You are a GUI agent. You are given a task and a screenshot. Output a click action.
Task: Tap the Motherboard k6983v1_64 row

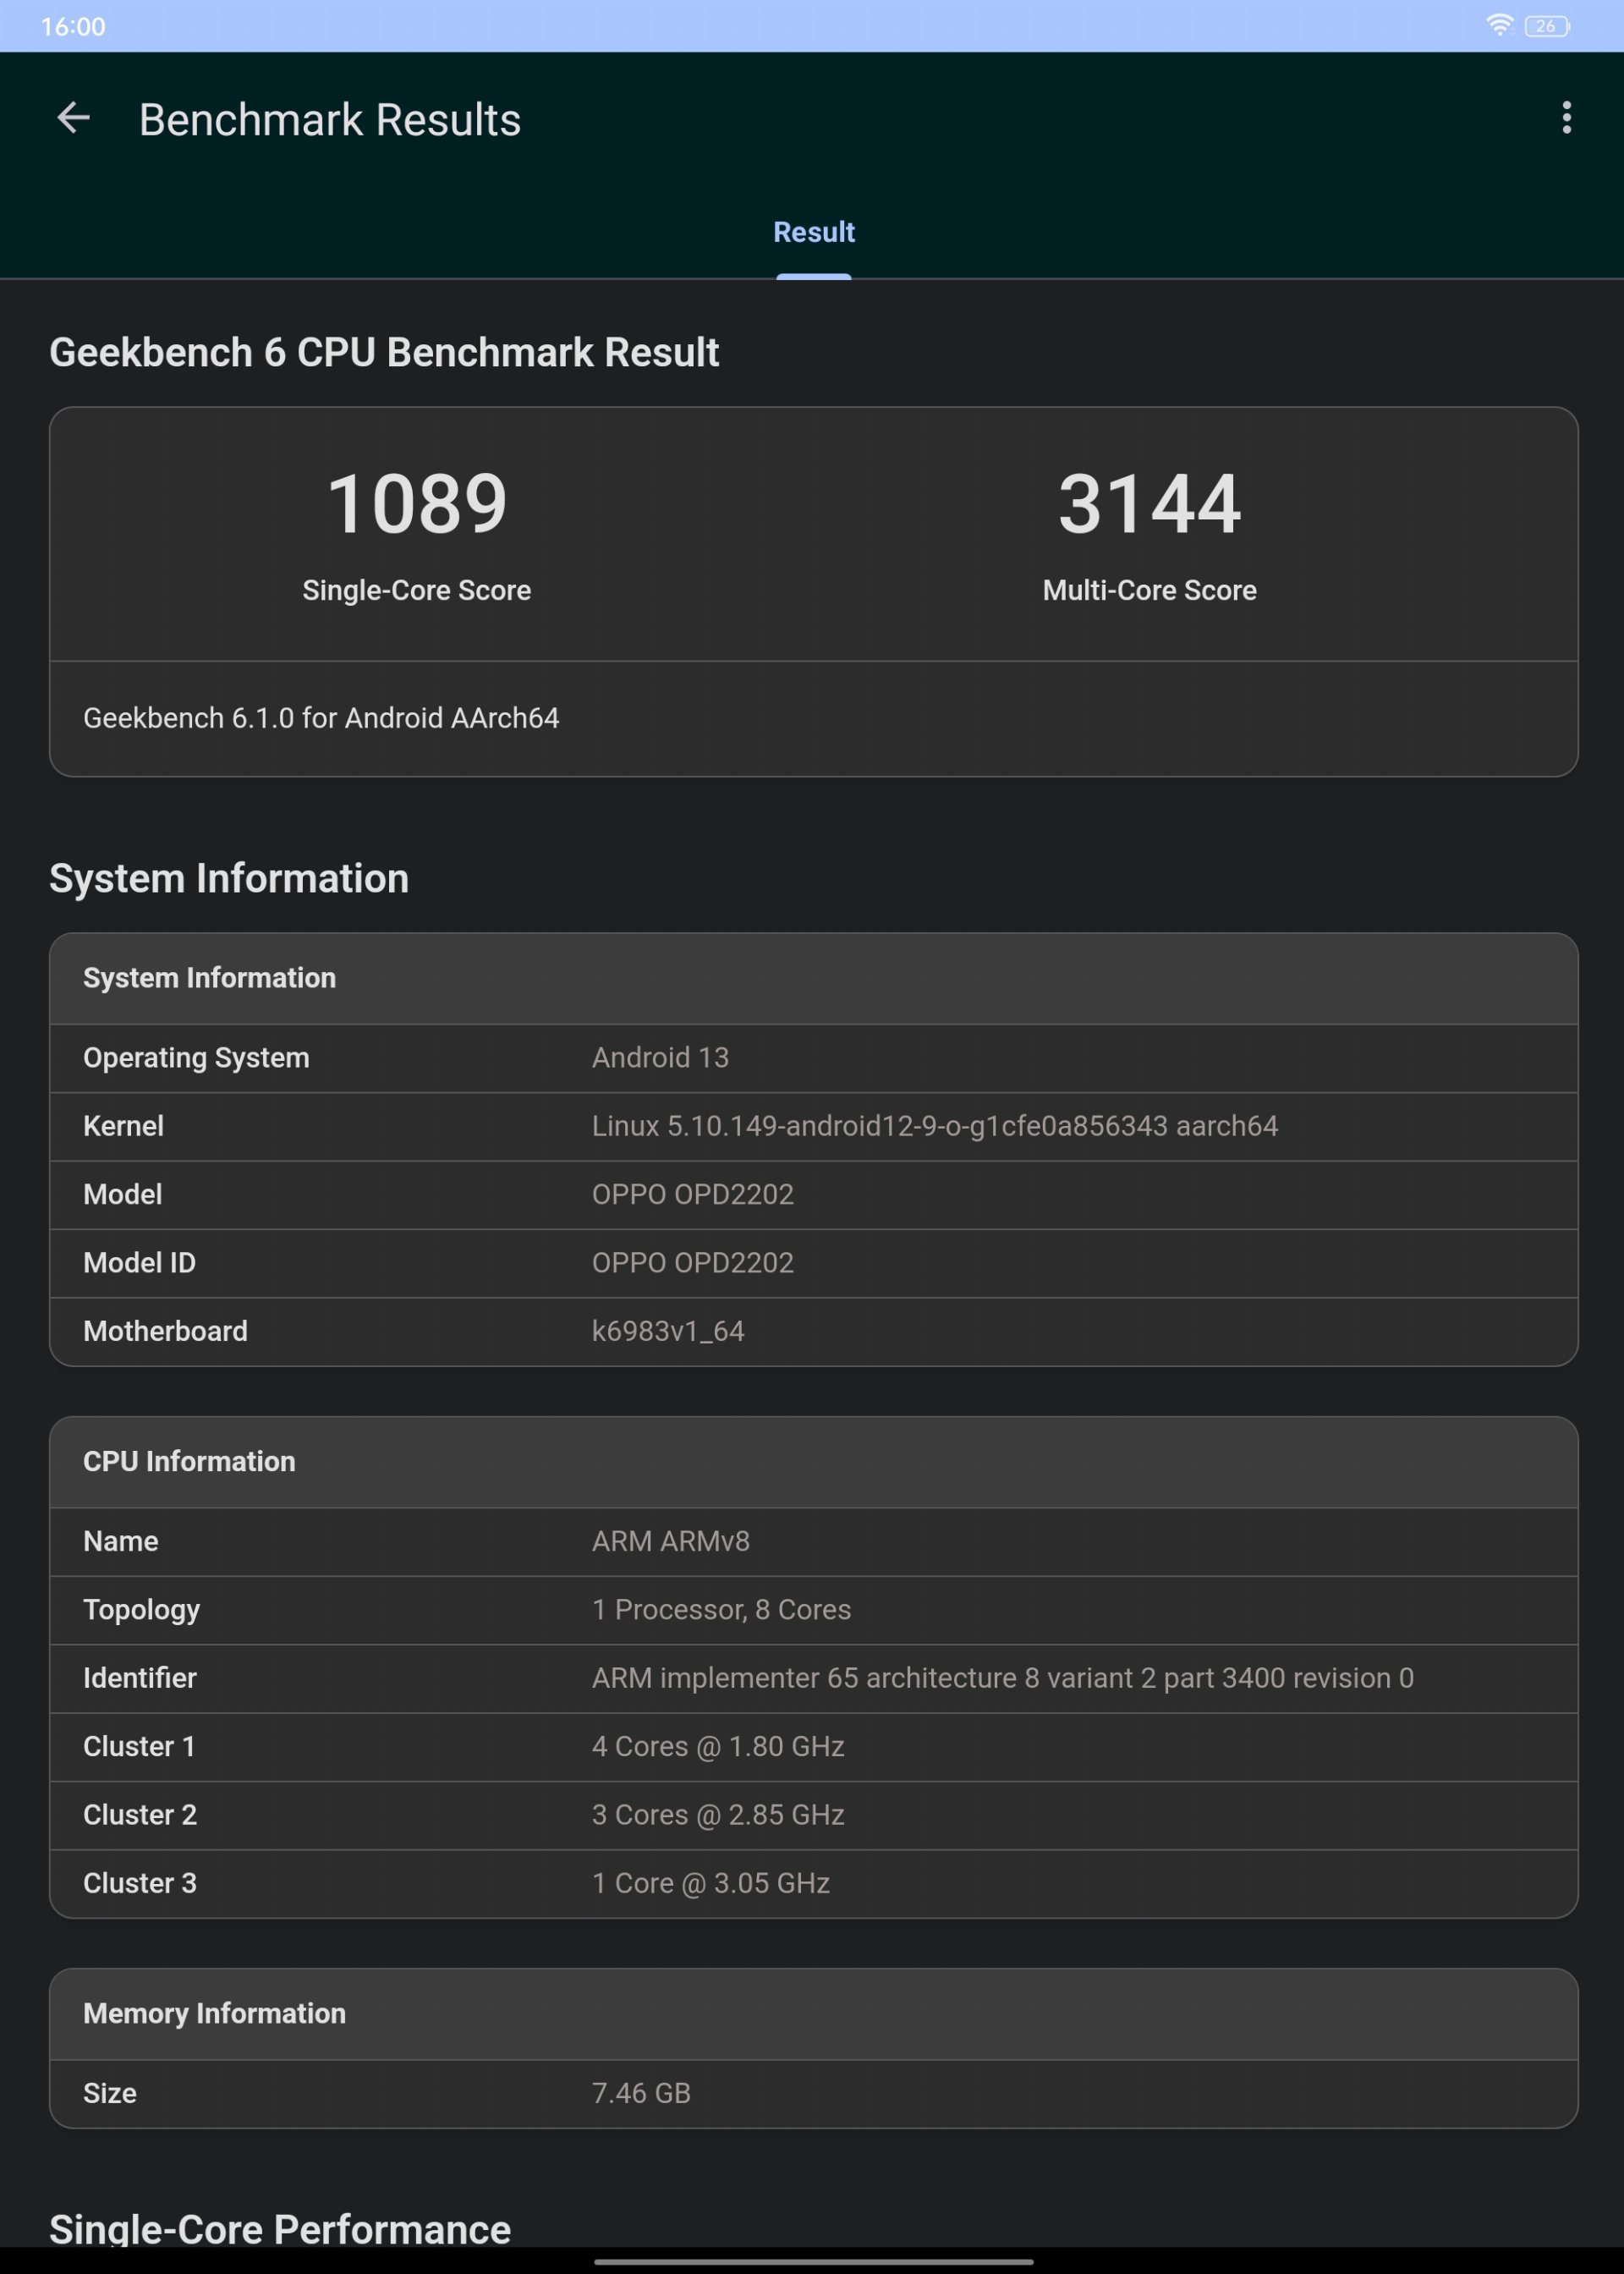click(x=814, y=1332)
